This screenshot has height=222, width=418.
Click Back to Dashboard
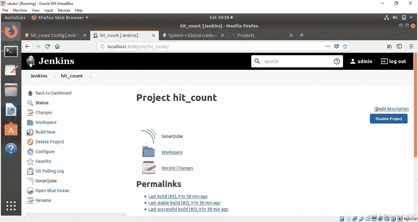pos(53,93)
